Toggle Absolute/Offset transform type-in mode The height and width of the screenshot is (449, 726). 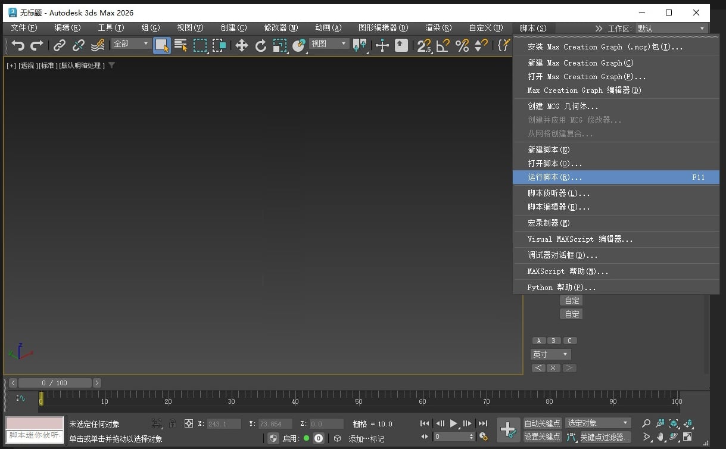pos(189,424)
